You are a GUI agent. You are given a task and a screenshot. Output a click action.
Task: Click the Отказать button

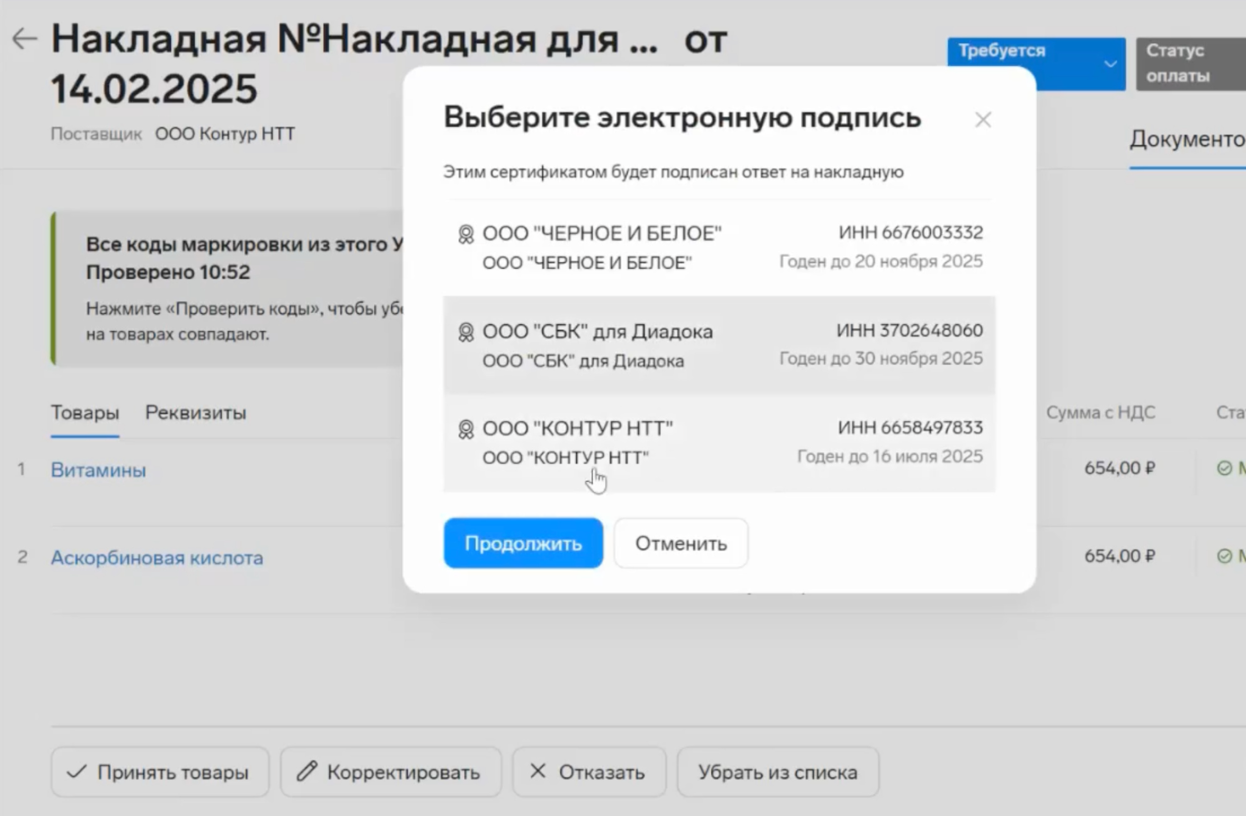pyautogui.click(x=589, y=772)
